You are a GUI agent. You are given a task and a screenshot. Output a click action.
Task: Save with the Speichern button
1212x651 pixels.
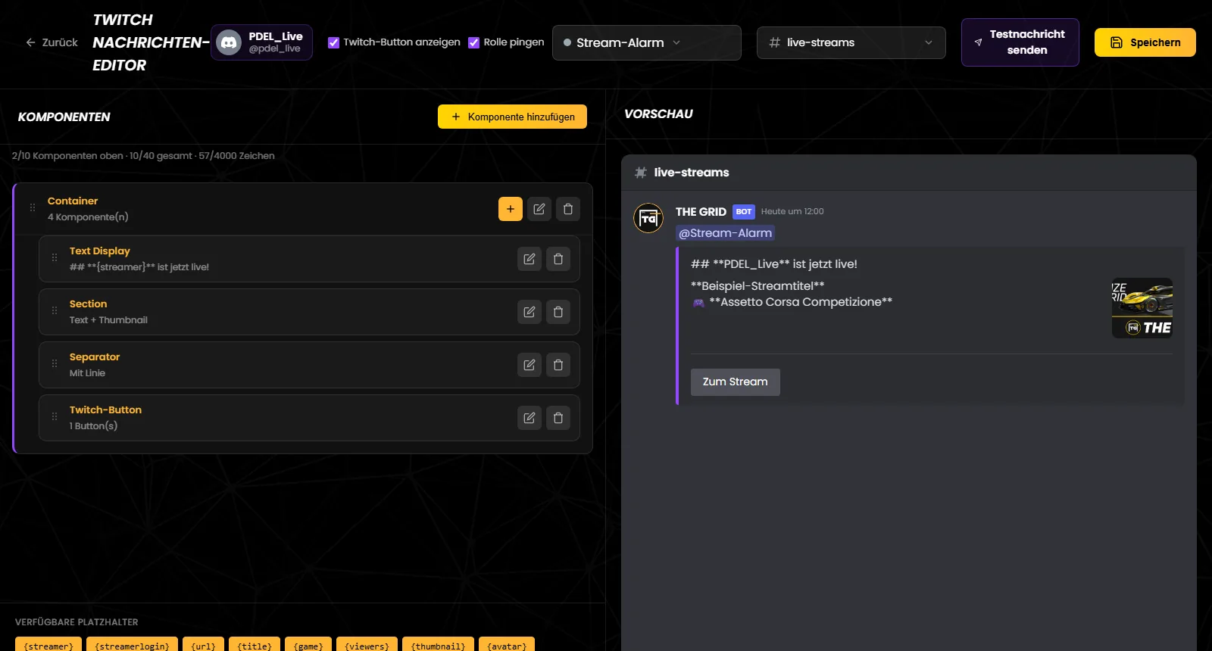(1145, 42)
